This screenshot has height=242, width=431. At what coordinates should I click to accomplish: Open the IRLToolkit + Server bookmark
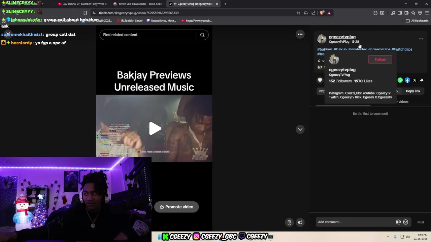click(129, 21)
